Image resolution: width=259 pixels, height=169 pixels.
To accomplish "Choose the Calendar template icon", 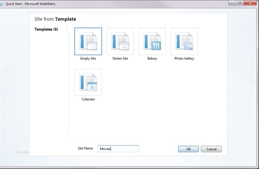I will (88, 82).
